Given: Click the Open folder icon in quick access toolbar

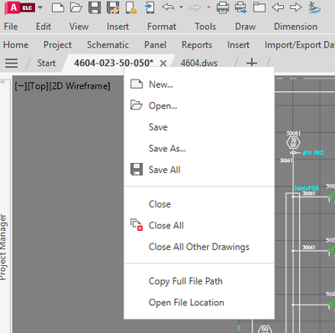Looking at the screenshot, I should 76,8.
